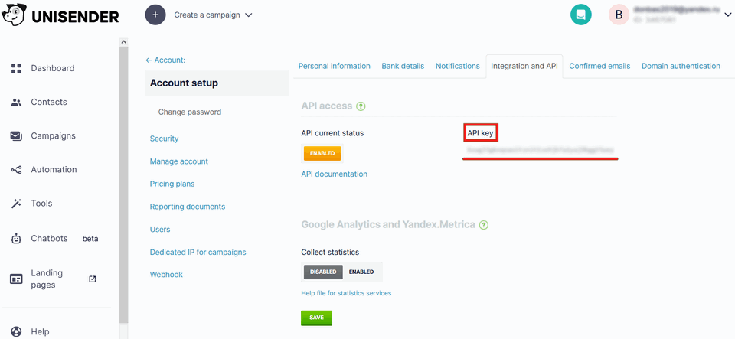The image size is (735, 339).
Task: Click the B user avatar
Action: [x=619, y=15]
